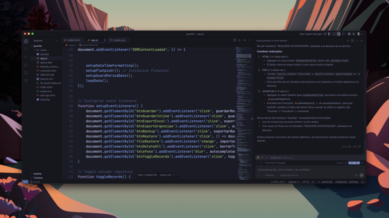This screenshot has height=218, width=389.
Task: Open the Source Control view icon
Action: [26, 57]
